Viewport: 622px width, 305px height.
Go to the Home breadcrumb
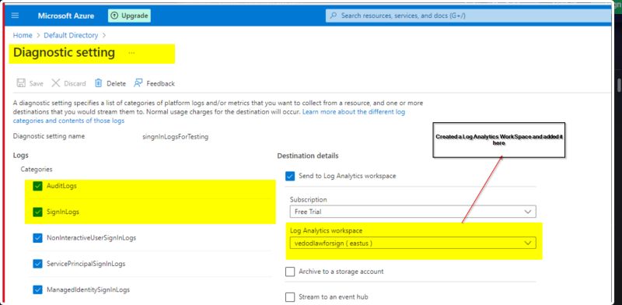[23, 35]
